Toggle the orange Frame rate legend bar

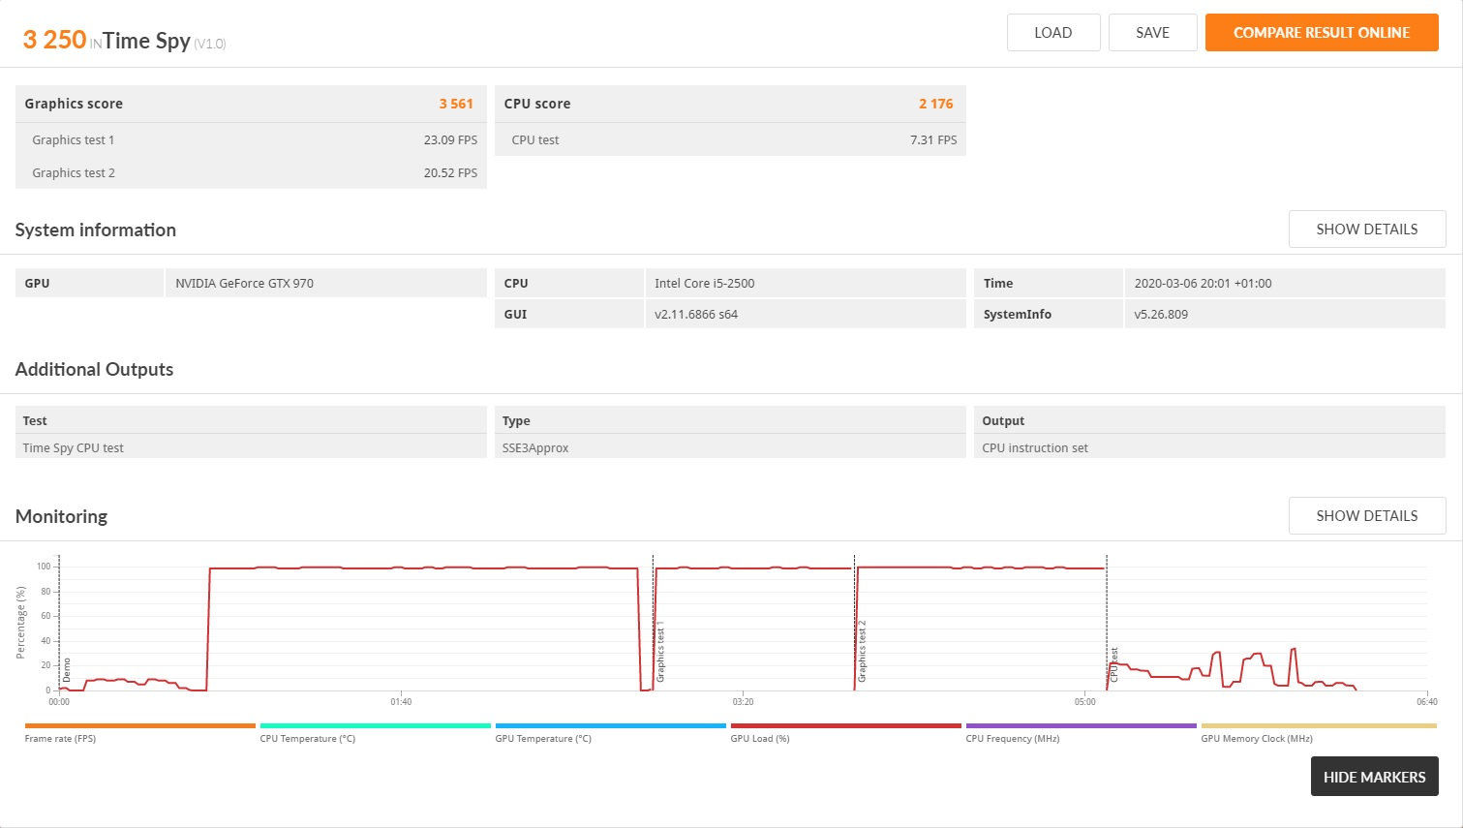point(140,725)
